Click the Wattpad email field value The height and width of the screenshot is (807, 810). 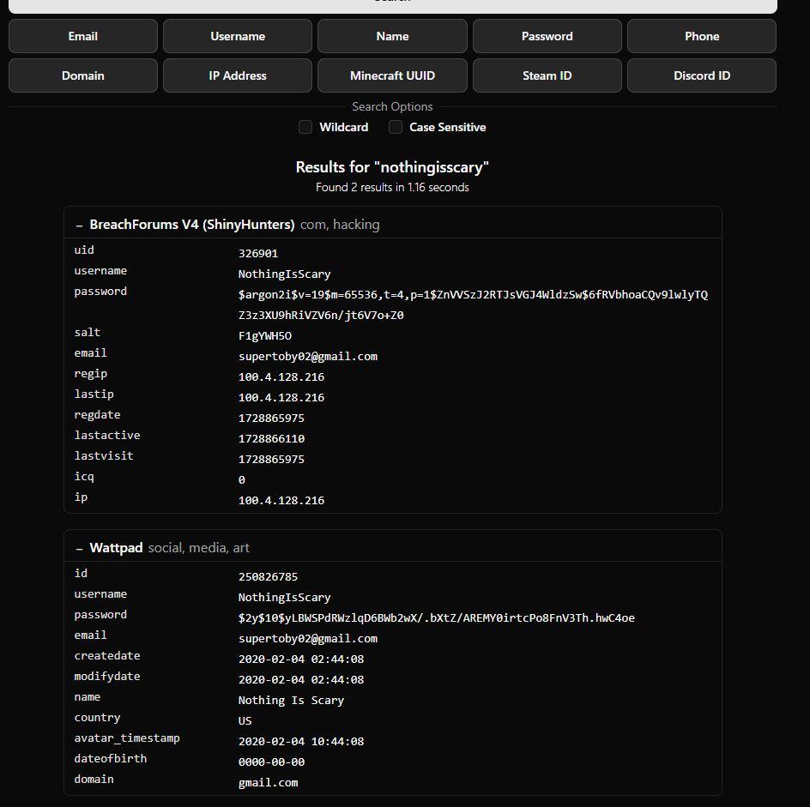pyautogui.click(x=308, y=639)
